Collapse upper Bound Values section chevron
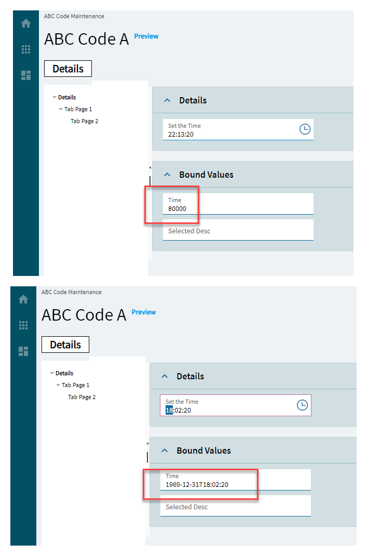The width and height of the screenshot is (367, 556). tap(167, 175)
